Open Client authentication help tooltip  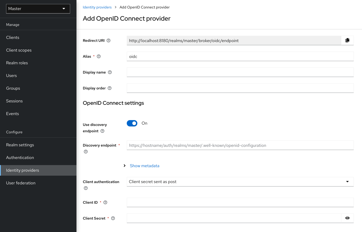tap(85, 188)
